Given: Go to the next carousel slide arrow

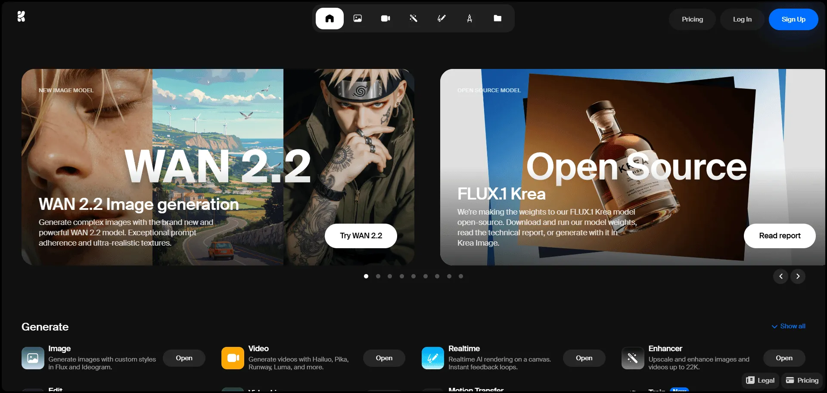Looking at the screenshot, I should tap(798, 276).
